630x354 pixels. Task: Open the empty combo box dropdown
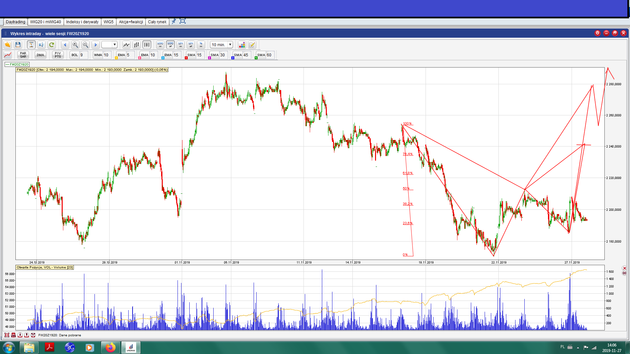point(115,45)
